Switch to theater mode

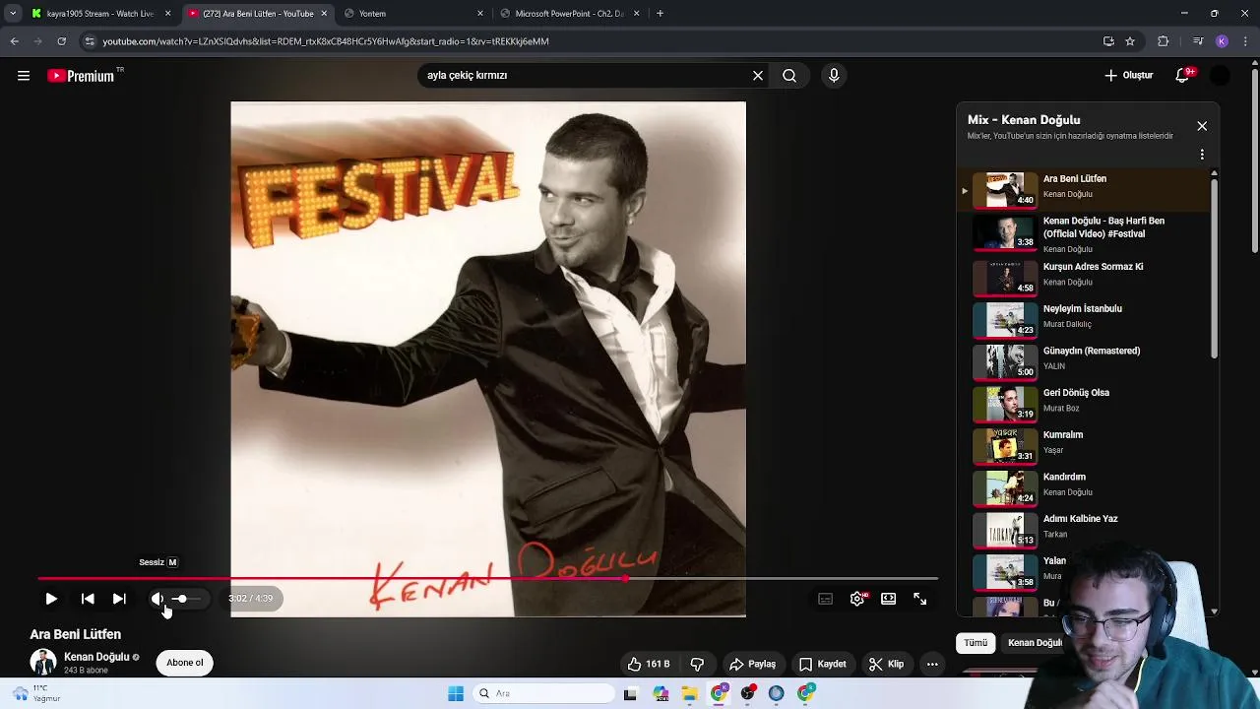pos(889,599)
